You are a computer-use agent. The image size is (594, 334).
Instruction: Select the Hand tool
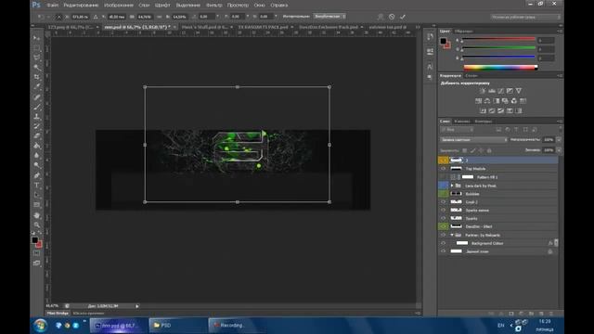37,215
